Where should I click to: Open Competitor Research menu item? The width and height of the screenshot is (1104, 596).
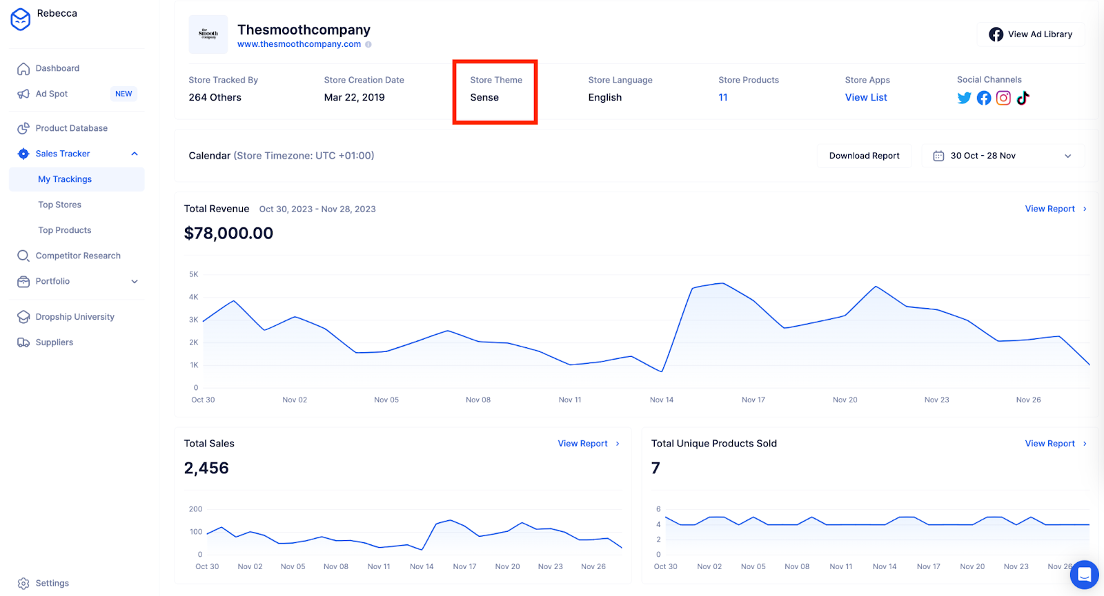pyautogui.click(x=78, y=256)
